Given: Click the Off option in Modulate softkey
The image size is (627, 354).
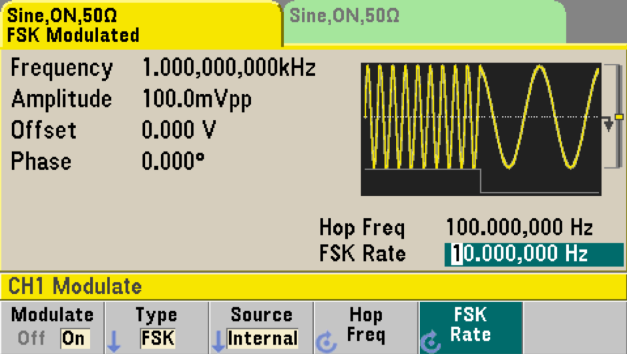Looking at the screenshot, I should pyautogui.click(x=31, y=339).
